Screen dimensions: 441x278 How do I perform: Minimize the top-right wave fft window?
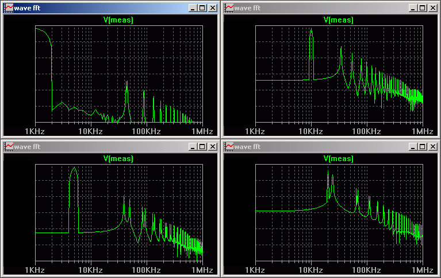point(413,8)
